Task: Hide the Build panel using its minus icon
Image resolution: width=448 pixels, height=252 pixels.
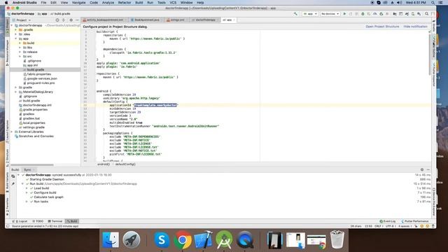Action: click(428, 169)
